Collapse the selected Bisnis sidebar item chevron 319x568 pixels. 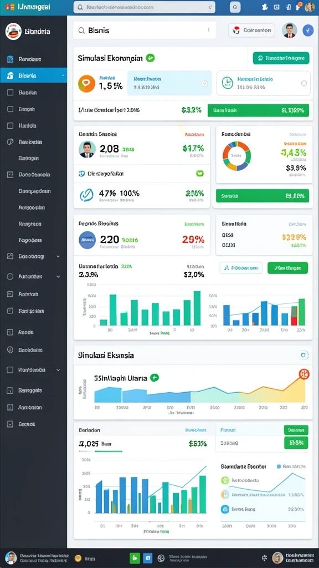(x=63, y=75)
